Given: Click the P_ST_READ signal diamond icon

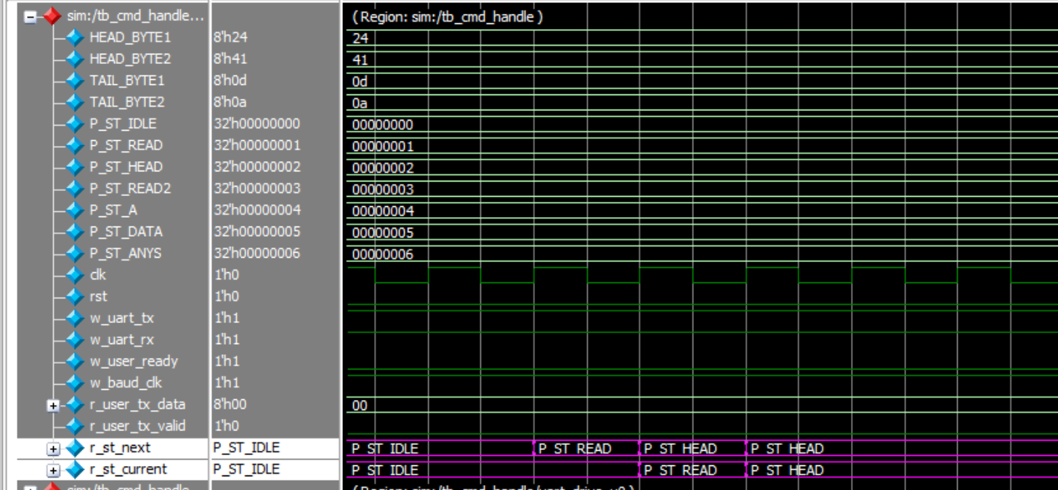Looking at the screenshot, I should [75, 145].
